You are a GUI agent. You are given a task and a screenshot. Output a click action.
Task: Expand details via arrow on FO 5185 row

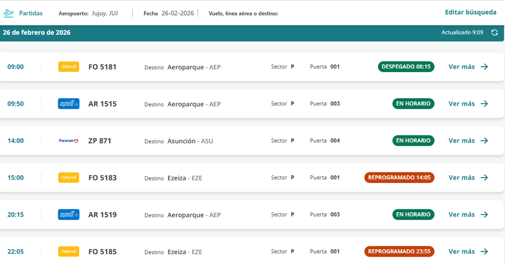[x=484, y=252]
